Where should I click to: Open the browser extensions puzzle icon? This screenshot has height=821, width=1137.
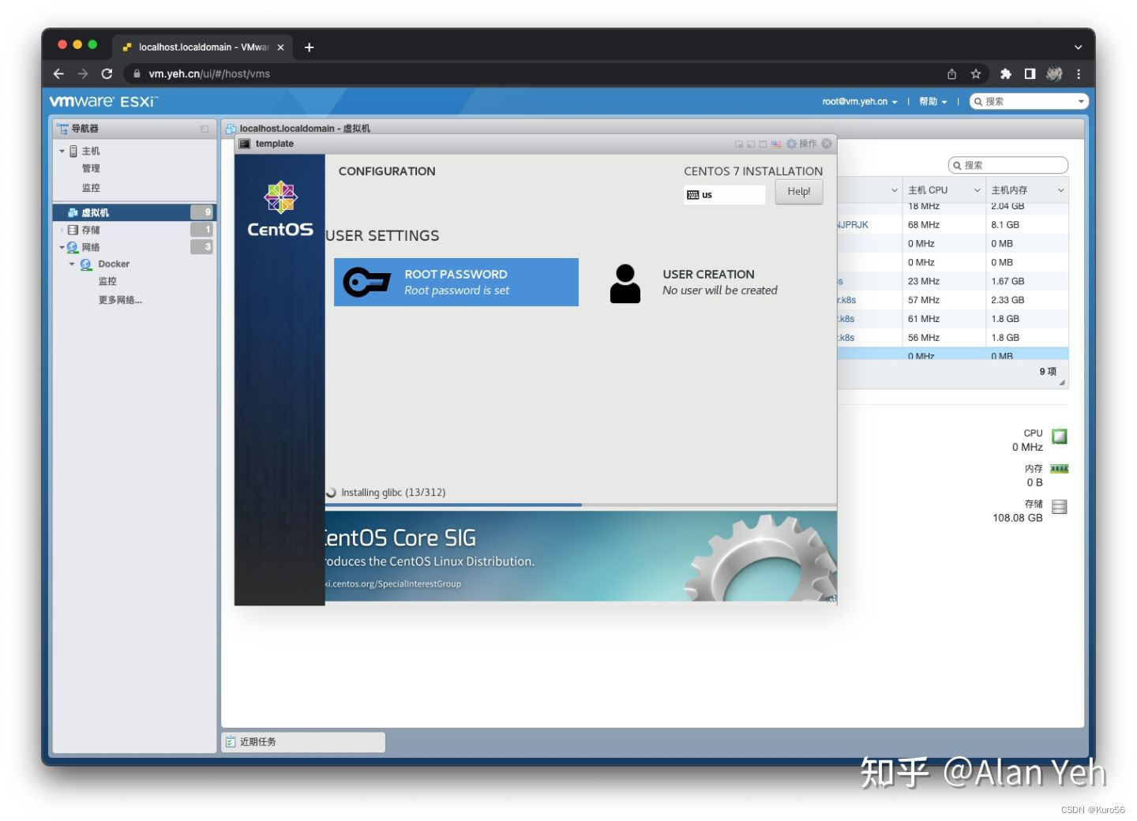(x=1005, y=73)
